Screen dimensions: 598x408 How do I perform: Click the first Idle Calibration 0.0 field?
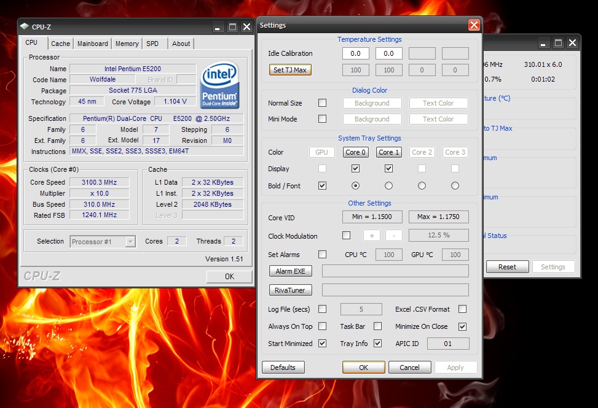(355, 53)
